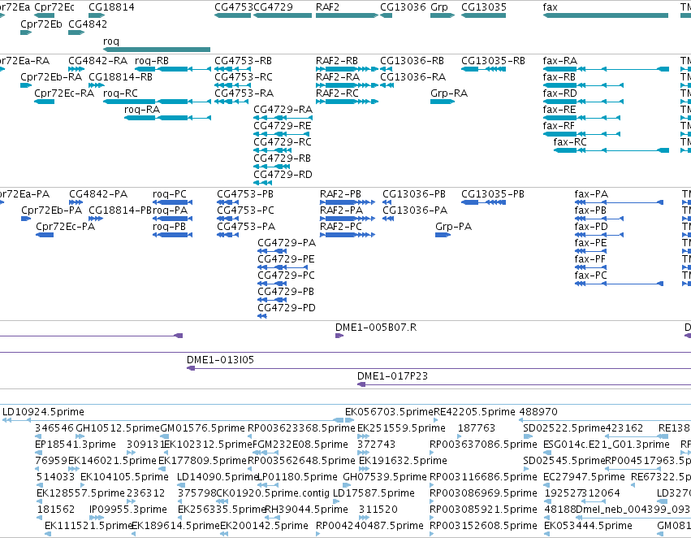Click EST RH39044.5prime
Viewport: 691px width, 538px height.
307,510
